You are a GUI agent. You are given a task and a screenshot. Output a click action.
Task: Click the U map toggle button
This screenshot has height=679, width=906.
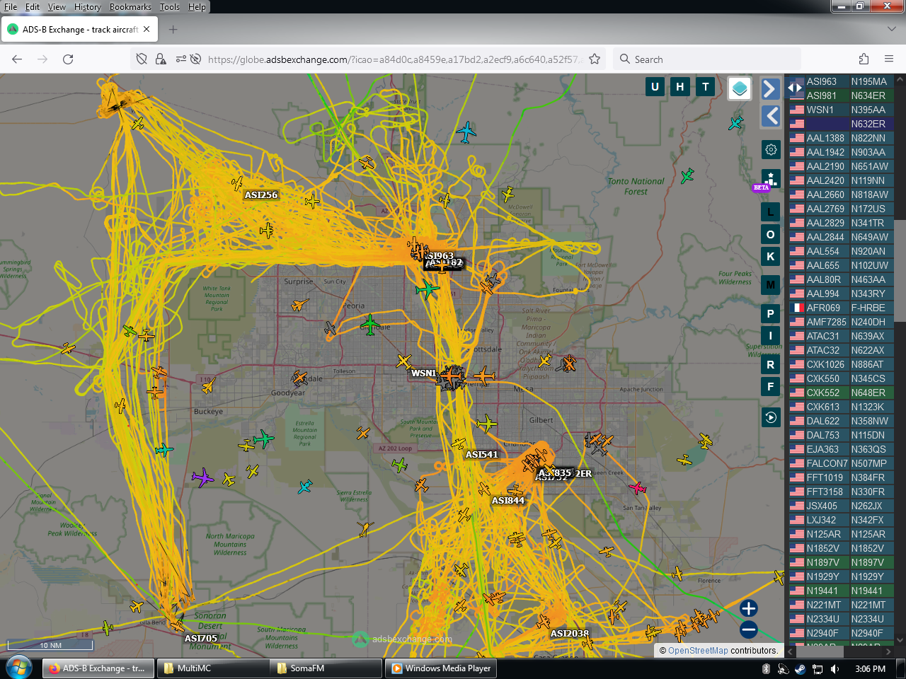click(655, 87)
